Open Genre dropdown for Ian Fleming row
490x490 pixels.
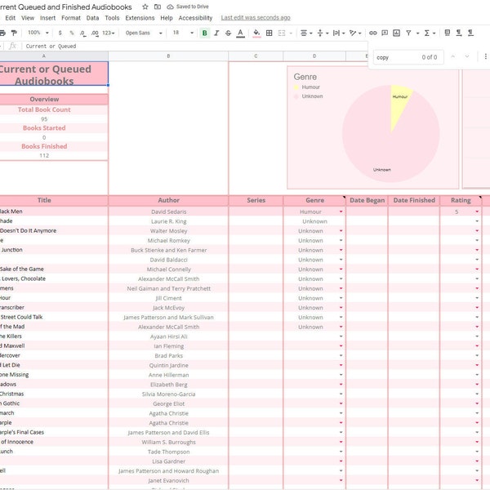coord(341,346)
